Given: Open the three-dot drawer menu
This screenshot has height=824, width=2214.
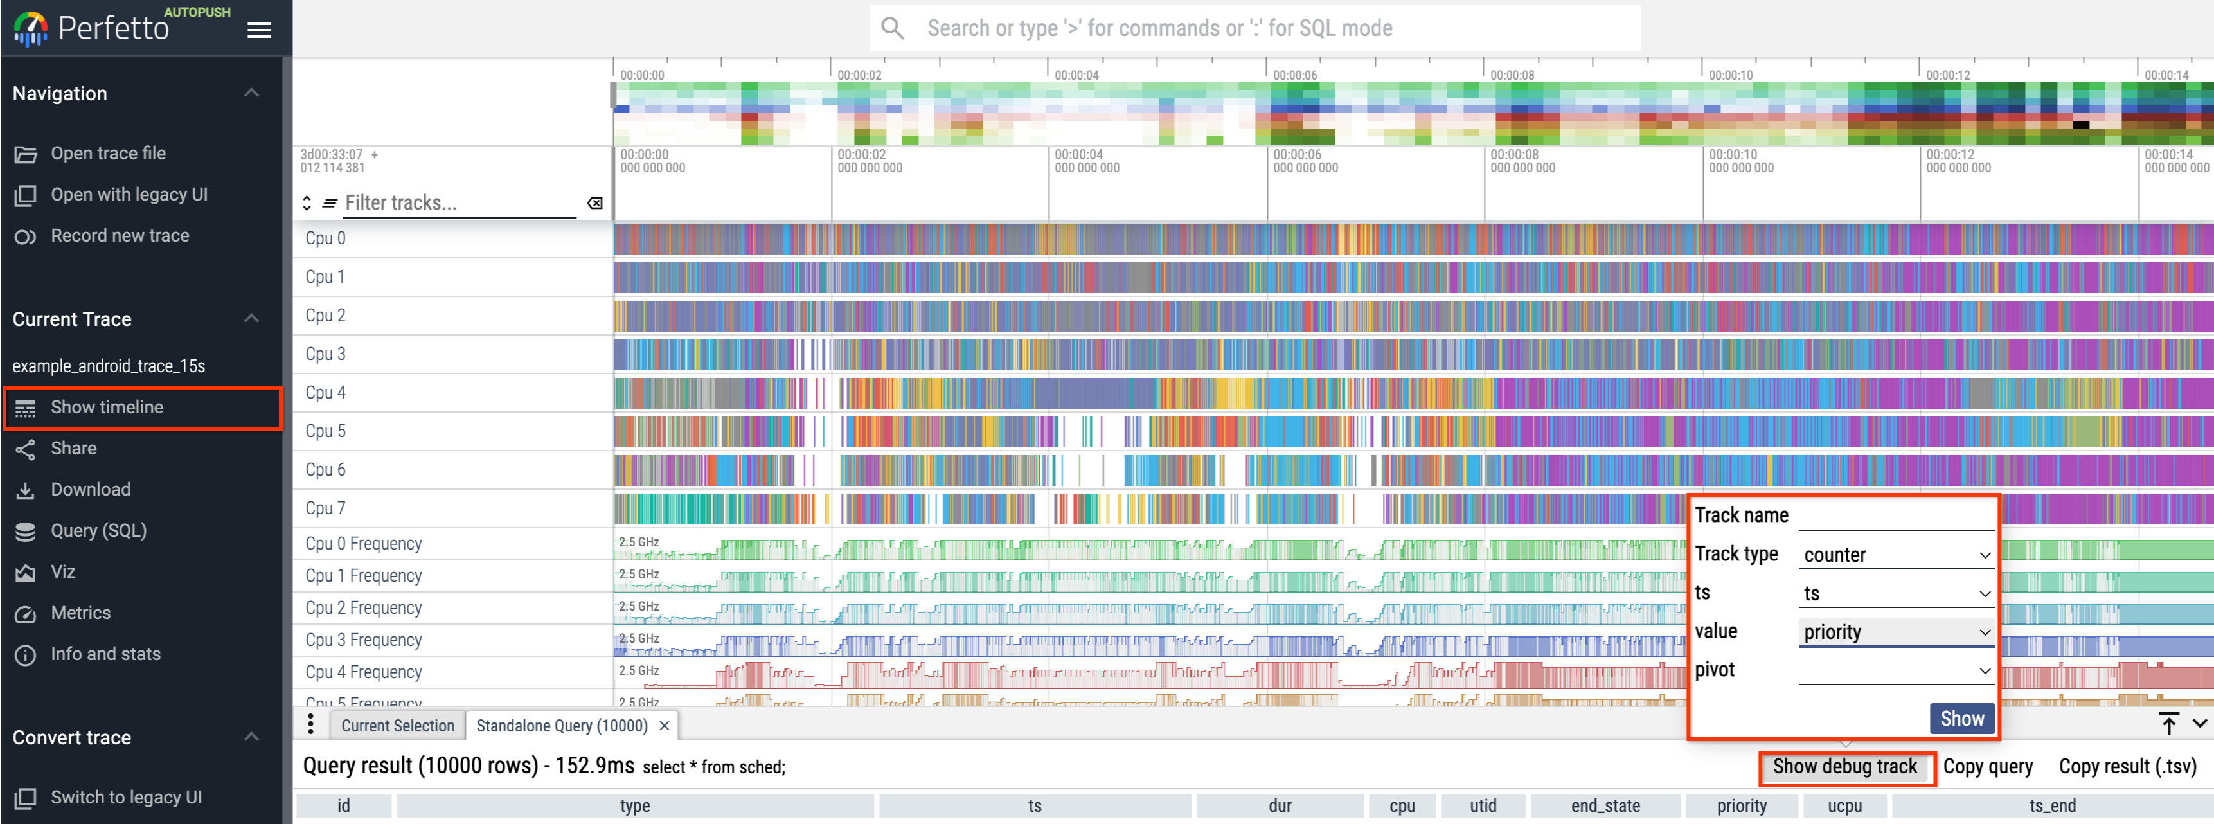Looking at the screenshot, I should pos(310,724).
